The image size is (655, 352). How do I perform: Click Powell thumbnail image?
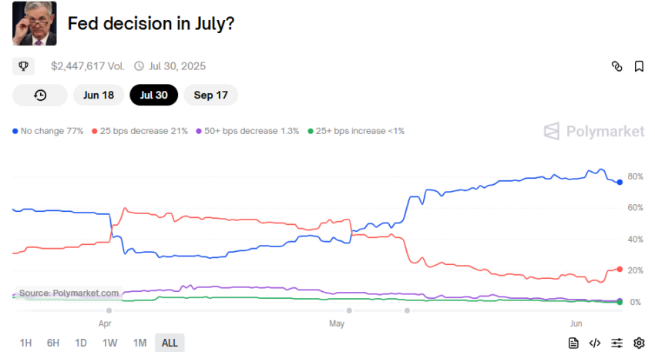point(34,23)
